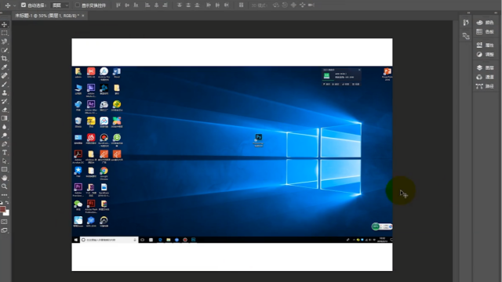Image resolution: width=502 pixels, height=282 pixels.
Task: Open the background color picker
Action: pyautogui.click(x=7, y=213)
